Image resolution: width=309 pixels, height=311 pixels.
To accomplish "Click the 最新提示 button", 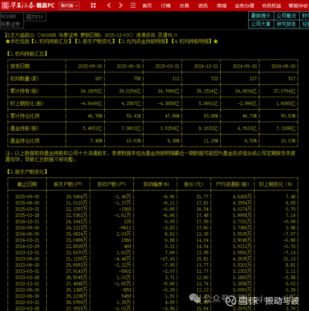I will [261, 16].
